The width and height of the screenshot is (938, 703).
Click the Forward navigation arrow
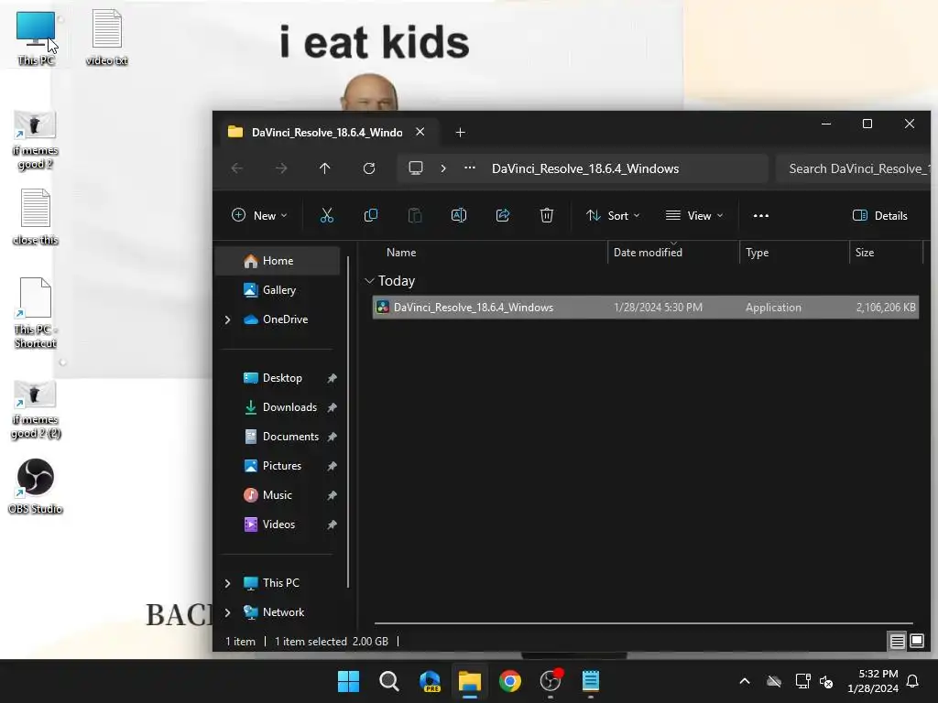point(281,168)
